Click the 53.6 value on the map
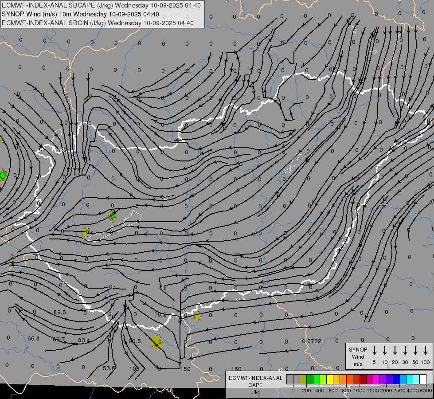Image resolution: width=434 pixels, height=399 pixels. pyautogui.click(x=109, y=368)
